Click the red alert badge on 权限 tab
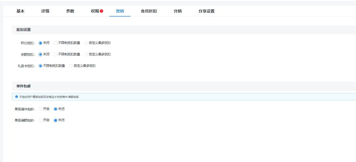Viewport: 356px width, 162px height. [102, 11]
